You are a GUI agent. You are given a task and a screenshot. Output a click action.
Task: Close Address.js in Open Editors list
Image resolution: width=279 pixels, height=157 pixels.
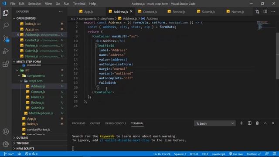click(18, 34)
